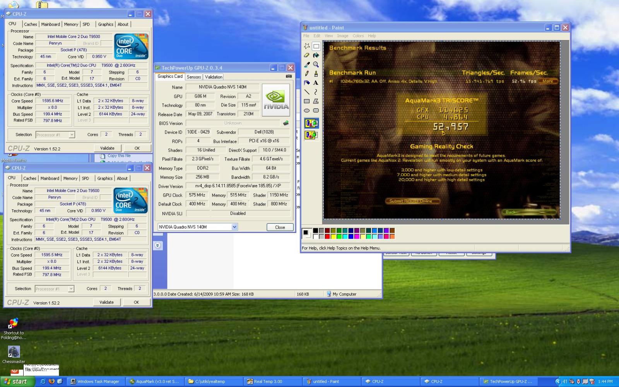Select the Fill With Color bucket tool

(x=316, y=55)
